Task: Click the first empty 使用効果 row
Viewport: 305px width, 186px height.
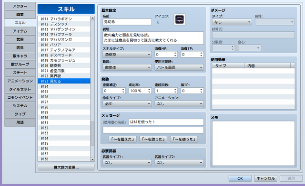Action: 253,71
